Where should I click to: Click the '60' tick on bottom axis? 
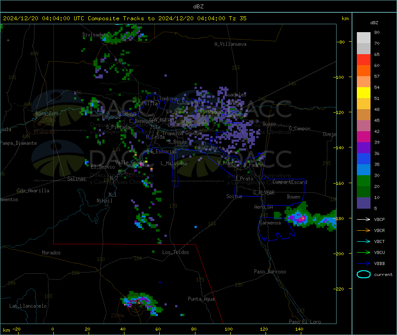coord(158,329)
